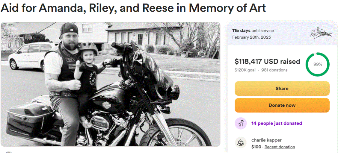Click the heart-hand donor icon by charlie kapper
Viewport: 338px width, 155px height.
(x=241, y=142)
